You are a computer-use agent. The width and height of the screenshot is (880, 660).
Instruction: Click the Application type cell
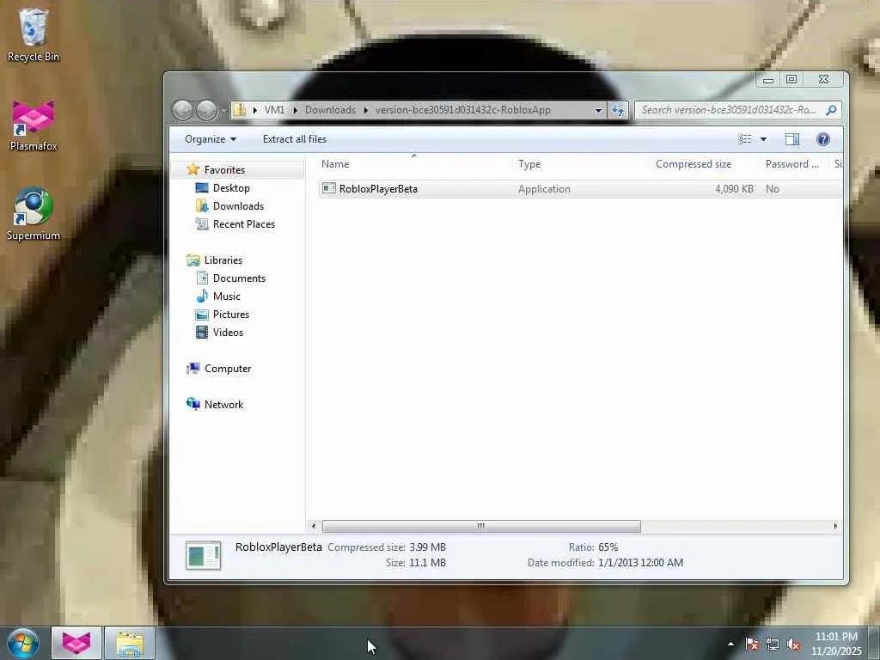544,189
